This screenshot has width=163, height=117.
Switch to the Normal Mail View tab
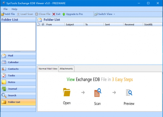point(48,69)
